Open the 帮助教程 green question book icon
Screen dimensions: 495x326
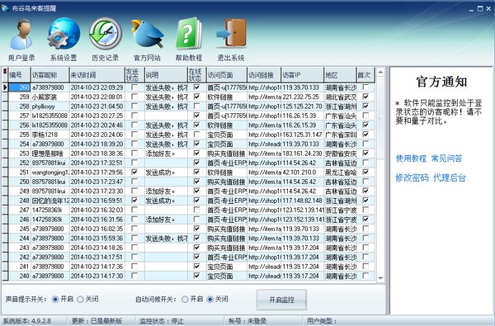188,34
